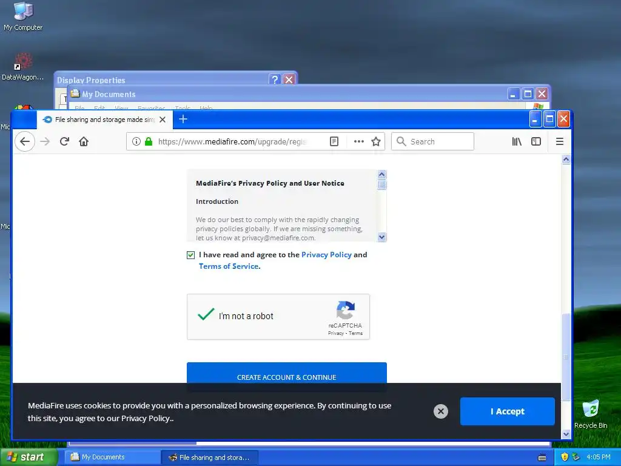Viewport: 621px width, 466px height.
Task: Click the Introduction heading in policy box
Action: tap(217, 201)
